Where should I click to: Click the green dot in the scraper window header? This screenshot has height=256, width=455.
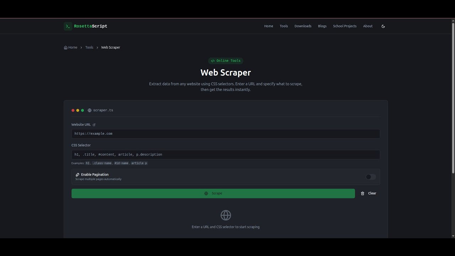coord(82,110)
